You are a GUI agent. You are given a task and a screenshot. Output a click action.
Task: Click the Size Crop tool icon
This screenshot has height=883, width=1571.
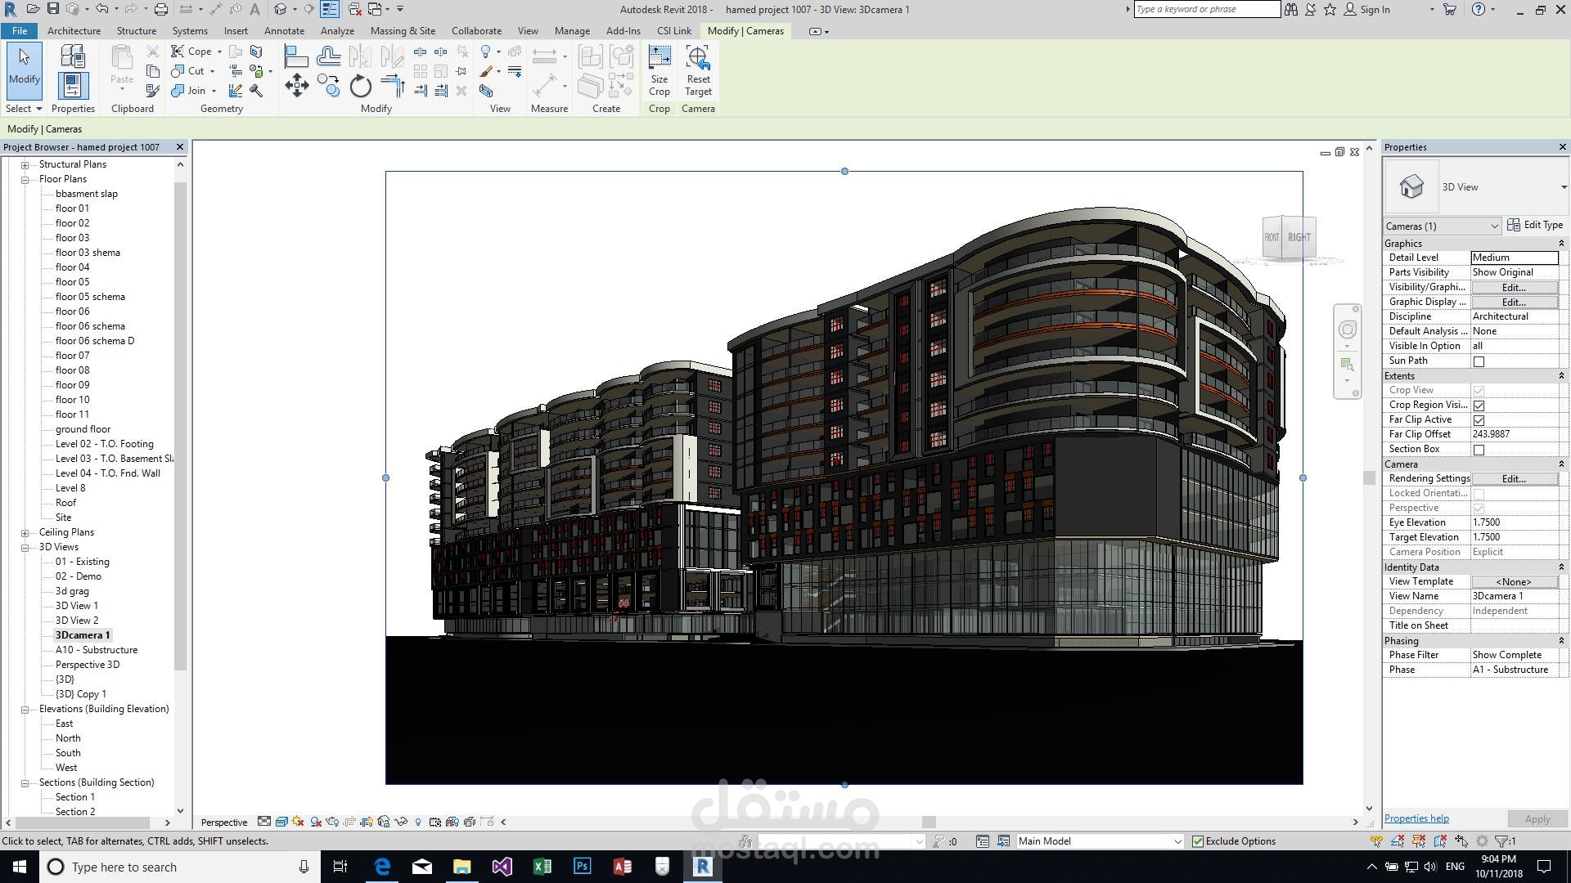[x=659, y=59]
